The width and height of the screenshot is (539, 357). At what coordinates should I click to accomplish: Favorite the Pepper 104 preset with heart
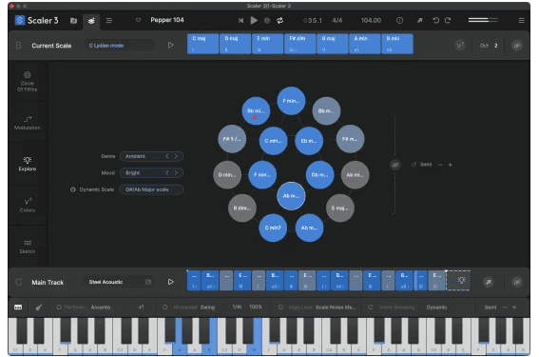click(x=138, y=20)
